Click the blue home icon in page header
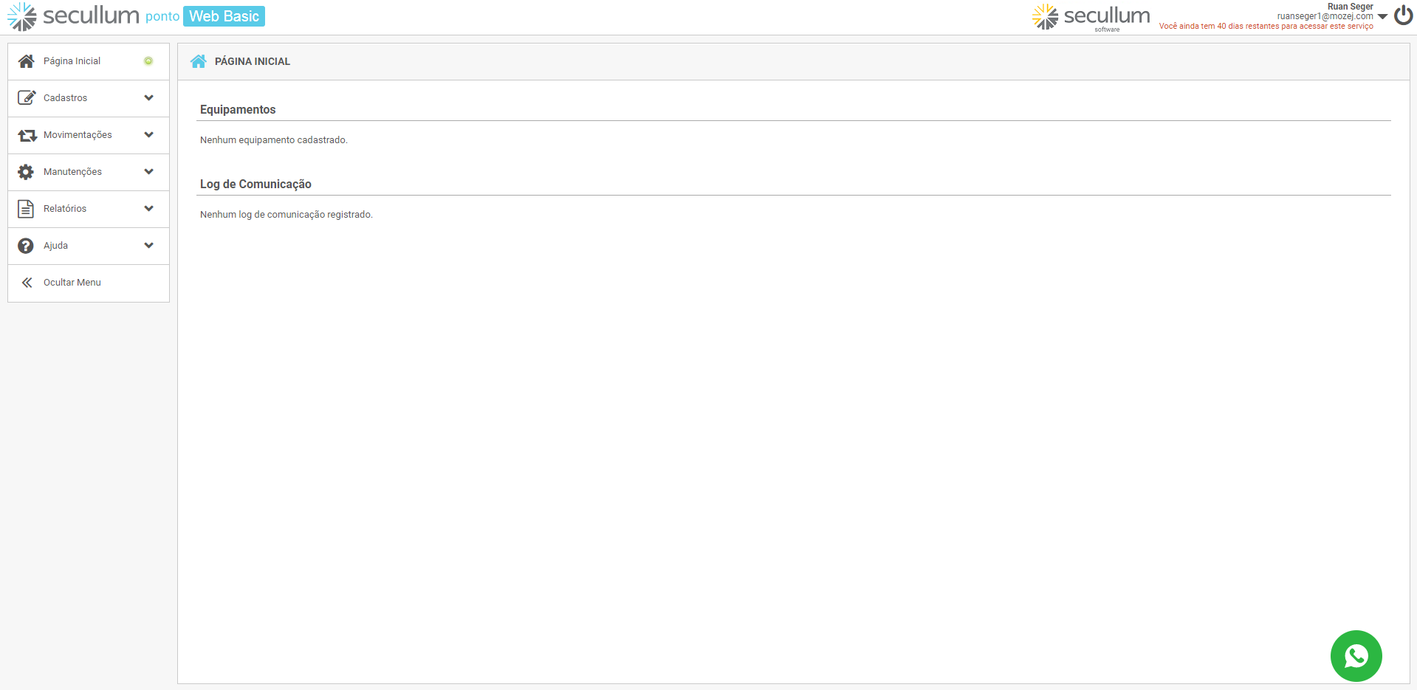 198,61
